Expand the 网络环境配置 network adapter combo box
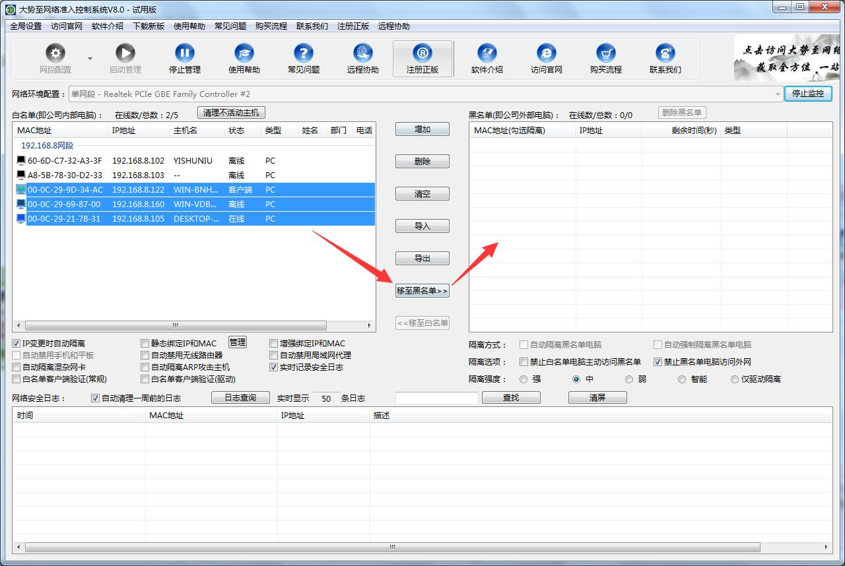The height and width of the screenshot is (566, 845). 778,94
